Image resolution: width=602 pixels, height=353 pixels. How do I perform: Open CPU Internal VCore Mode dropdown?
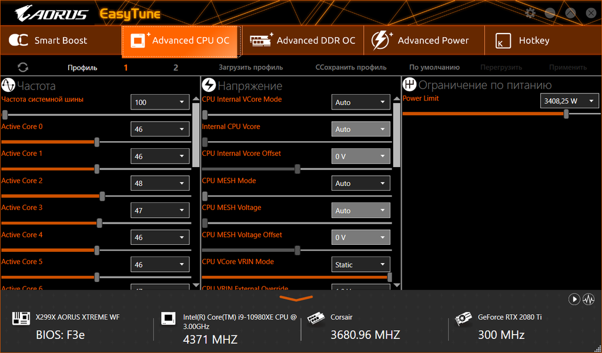[x=360, y=102]
